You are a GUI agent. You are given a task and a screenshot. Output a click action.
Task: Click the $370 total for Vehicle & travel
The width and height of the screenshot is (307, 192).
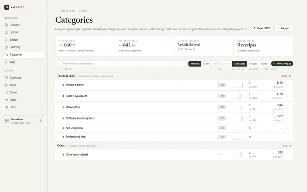pyautogui.click(x=280, y=83)
